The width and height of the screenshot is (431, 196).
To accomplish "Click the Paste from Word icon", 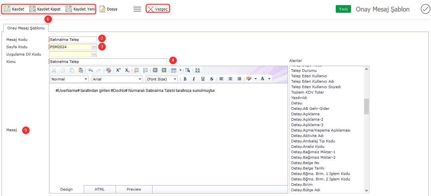I will pyautogui.click(x=81, y=70).
